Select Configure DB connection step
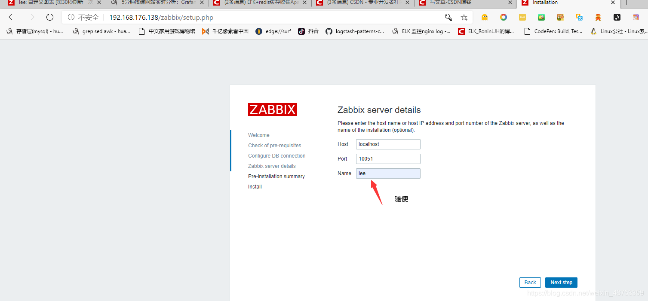The image size is (648, 301). (x=277, y=156)
